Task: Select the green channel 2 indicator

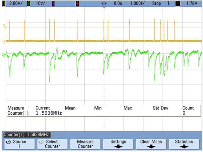Action: 28,3
